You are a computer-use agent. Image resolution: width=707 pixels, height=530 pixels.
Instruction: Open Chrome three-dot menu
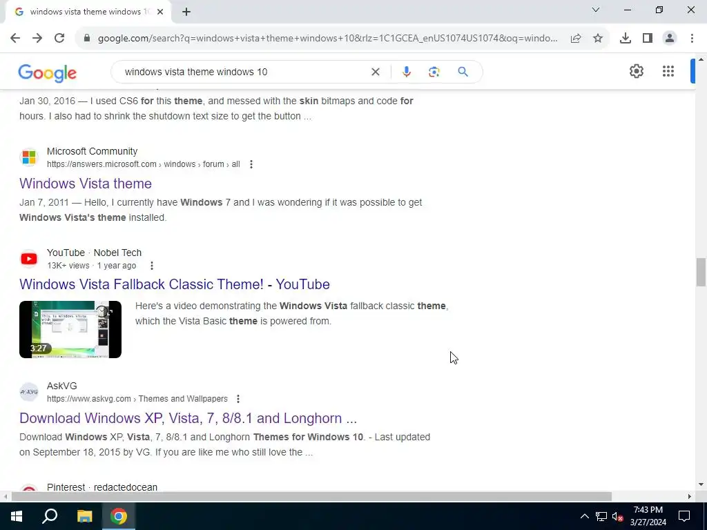pyautogui.click(x=692, y=39)
